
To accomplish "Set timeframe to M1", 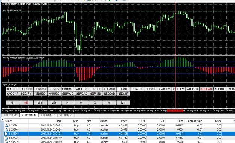I will (12, 102).
